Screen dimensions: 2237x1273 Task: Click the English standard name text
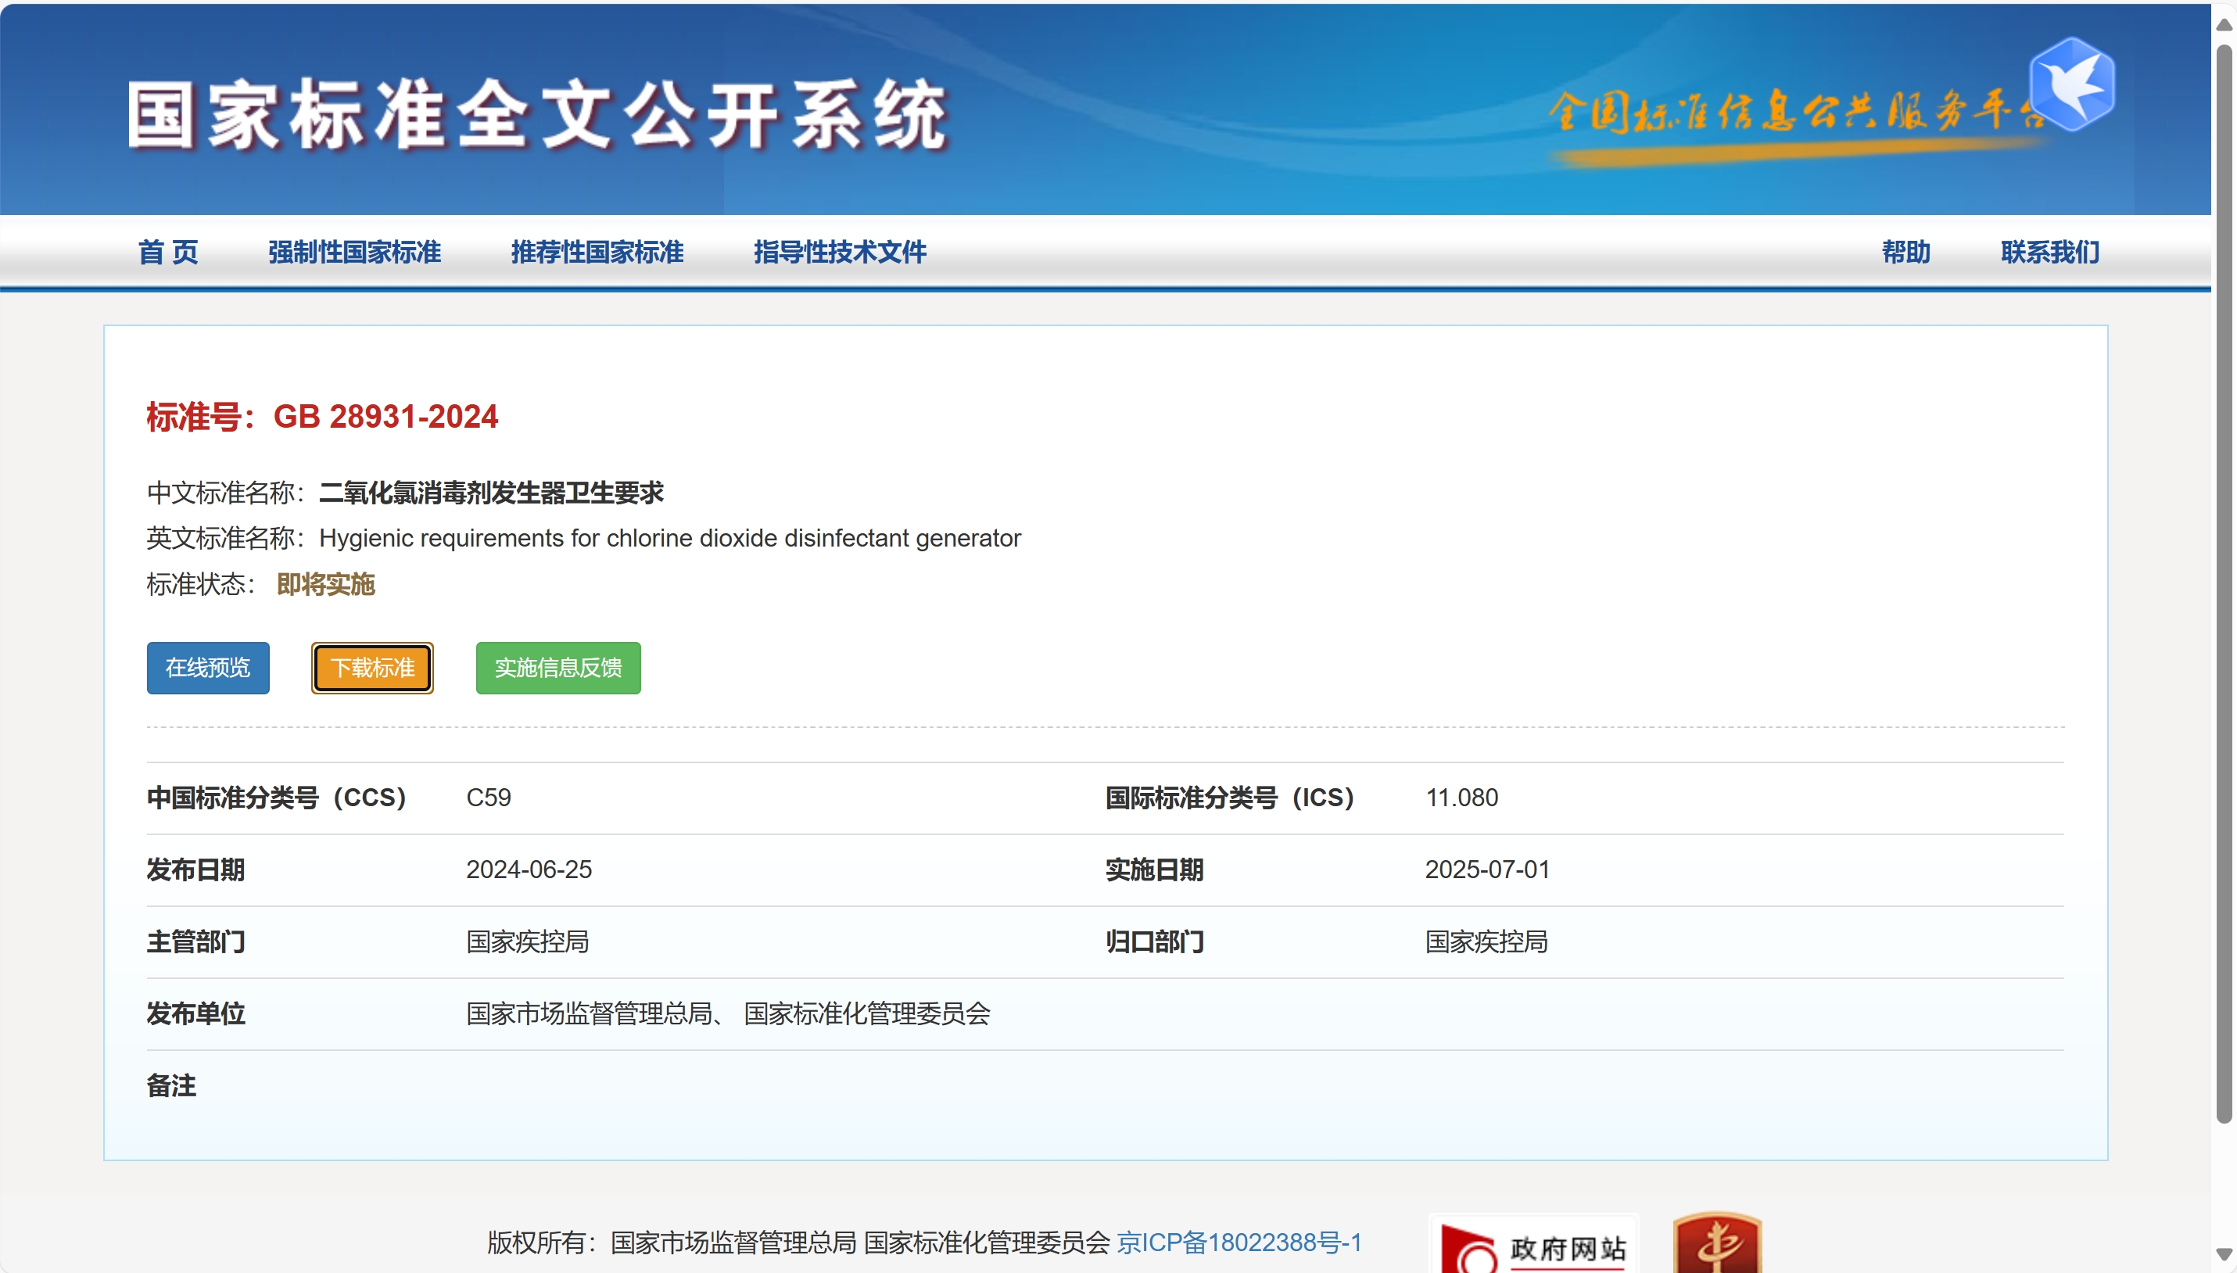669,539
